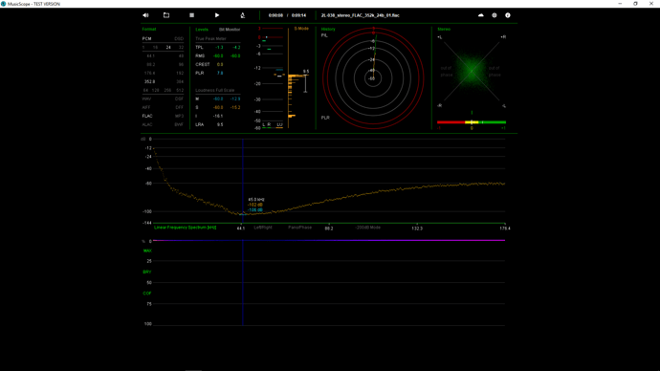Click the elapsed playback time display
This screenshot has height=371, width=660.
[x=275, y=15]
